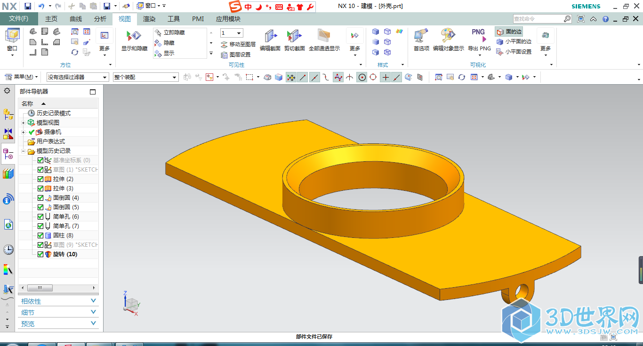Click the 名称 column header

click(x=58, y=103)
